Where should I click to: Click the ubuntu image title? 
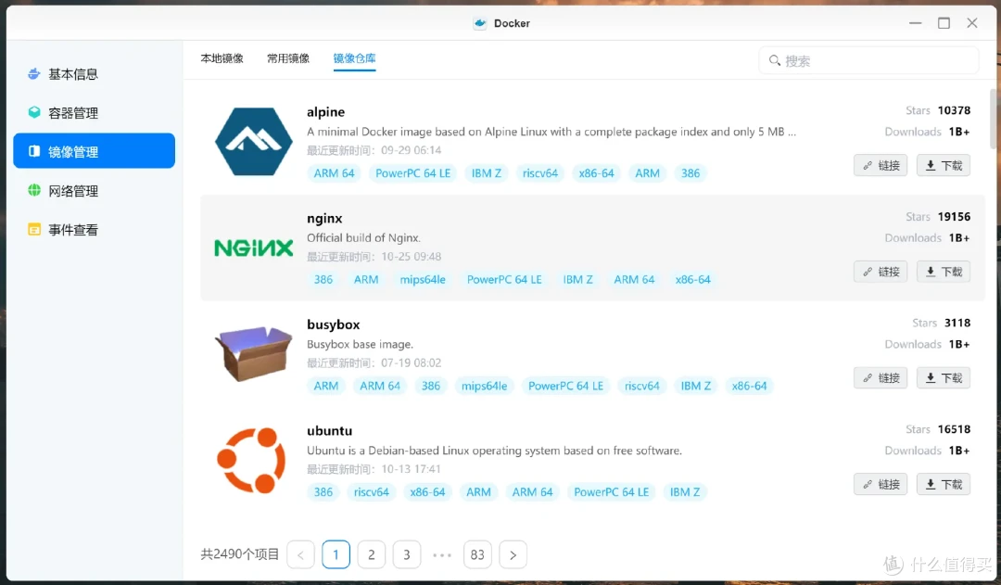pos(329,430)
